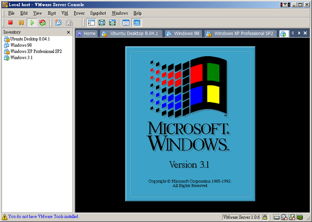Enter full screen mode icon
This screenshot has width=312, height=222.
[113, 23]
